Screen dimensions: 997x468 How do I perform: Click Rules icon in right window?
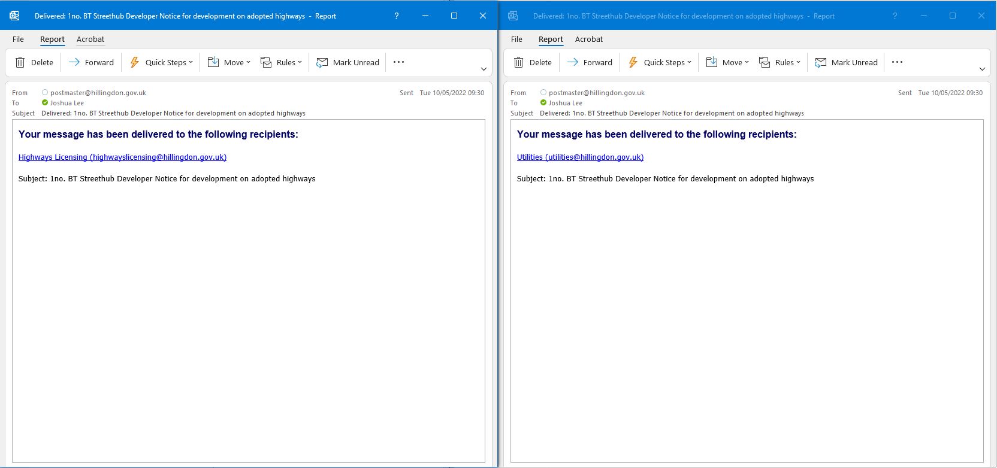coord(765,62)
